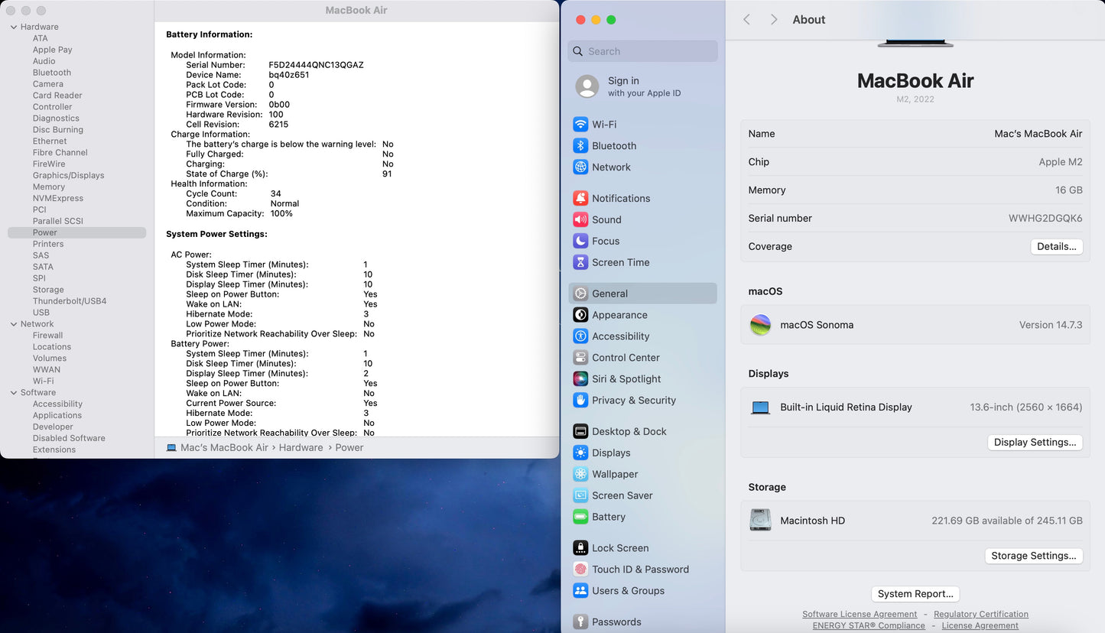The width and height of the screenshot is (1105, 633).
Task: Select Firewall under Network in System Information
Action: (x=47, y=336)
